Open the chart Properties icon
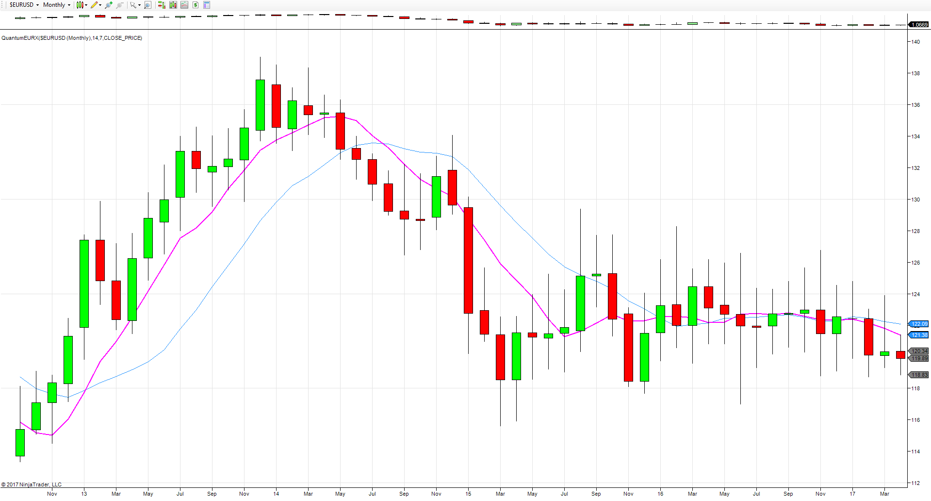Image resolution: width=931 pixels, height=501 pixels. coord(207,5)
